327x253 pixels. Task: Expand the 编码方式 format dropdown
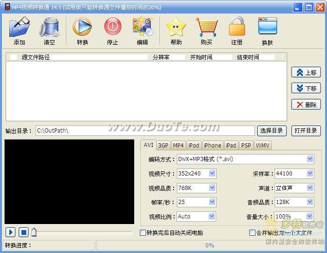point(310,159)
